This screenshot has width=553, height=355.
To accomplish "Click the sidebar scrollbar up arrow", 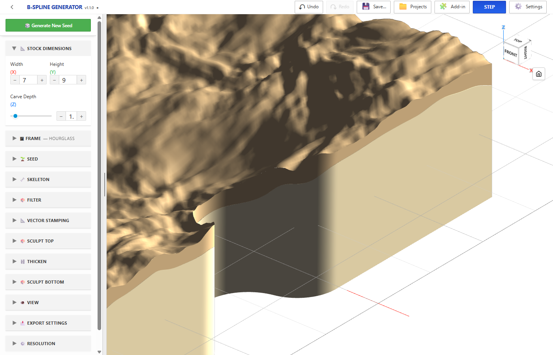I will click(x=99, y=17).
